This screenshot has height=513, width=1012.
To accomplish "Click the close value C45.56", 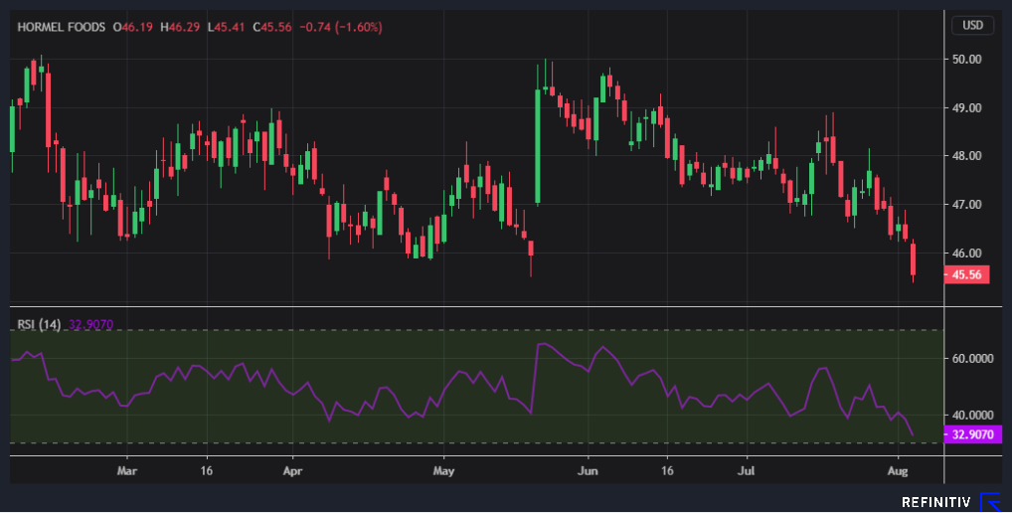I will point(272,27).
